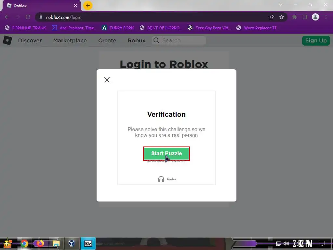The height and width of the screenshot is (250, 333).
Task: Open the tab search chevron
Action: coord(281,5)
